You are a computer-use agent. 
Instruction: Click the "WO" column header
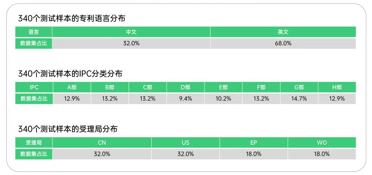pyautogui.click(x=322, y=143)
